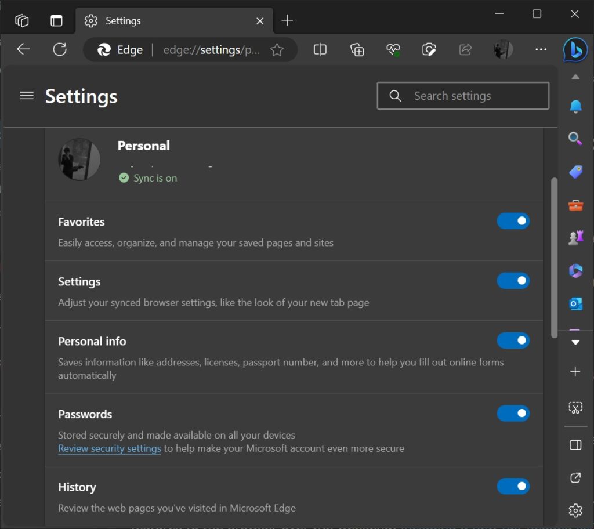Viewport: 594px width, 529px height.
Task: Open Review security settings link
Action: tap(109, 448)
